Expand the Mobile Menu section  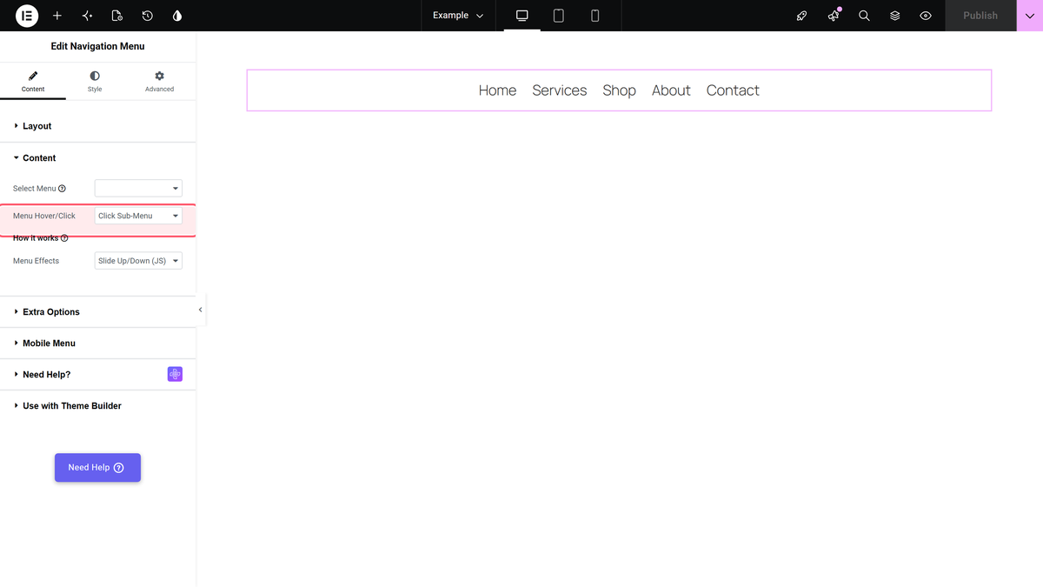click(97, 344)
